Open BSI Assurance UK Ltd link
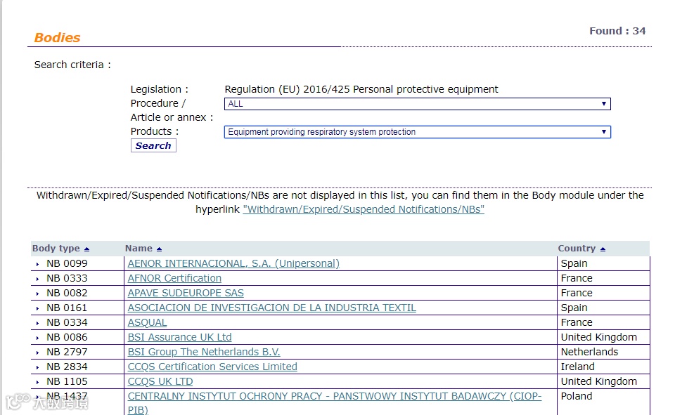The width and height of the screenshot is (675, 415). tap(179, 337)
